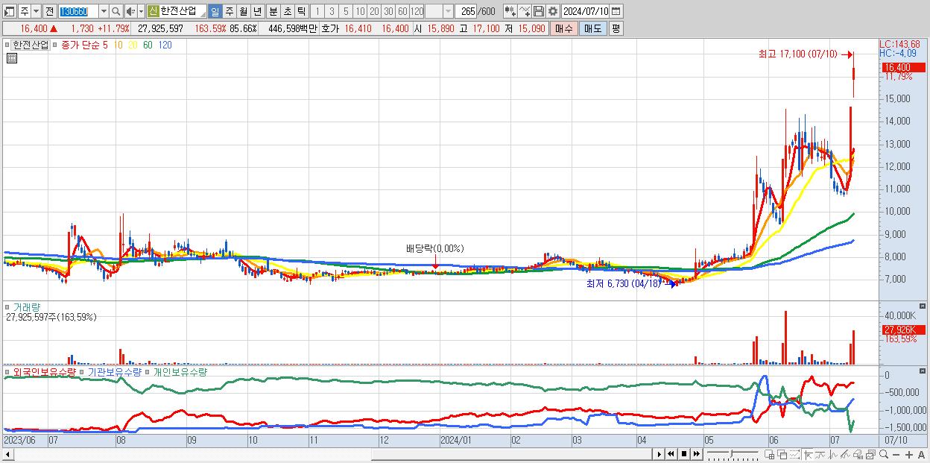The height and width of the screenshot is (463, 930).
Task: Toggle the small square before 종가 단순 label
Action: [55, 45]
